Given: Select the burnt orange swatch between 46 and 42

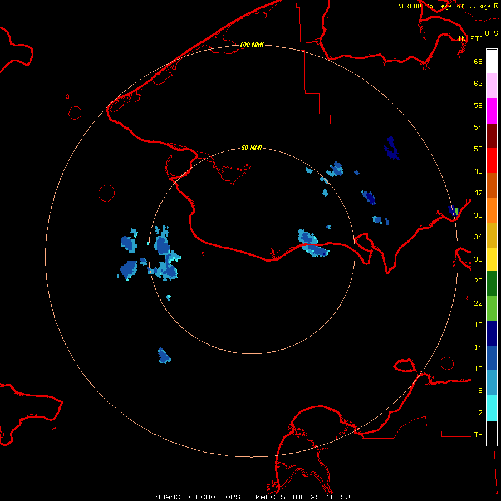Looking at the screenshot, I should (492, 185).
